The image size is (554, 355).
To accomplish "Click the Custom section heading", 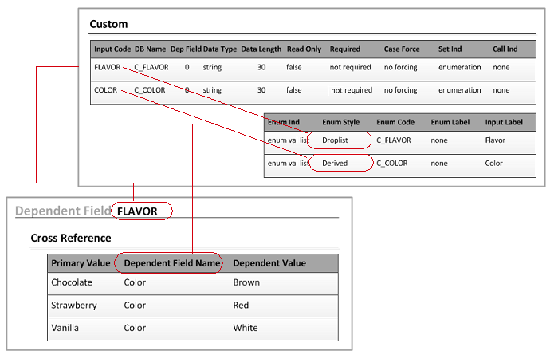I will (x=108, y=24).
